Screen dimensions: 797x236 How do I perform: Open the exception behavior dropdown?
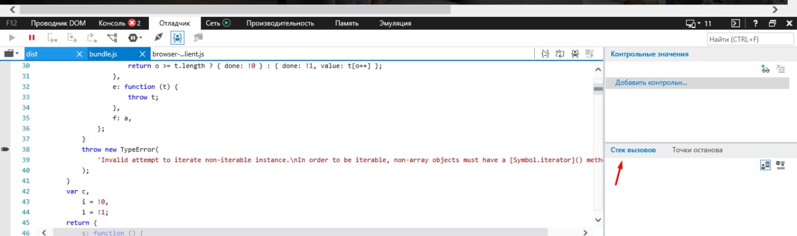[135, 38]
